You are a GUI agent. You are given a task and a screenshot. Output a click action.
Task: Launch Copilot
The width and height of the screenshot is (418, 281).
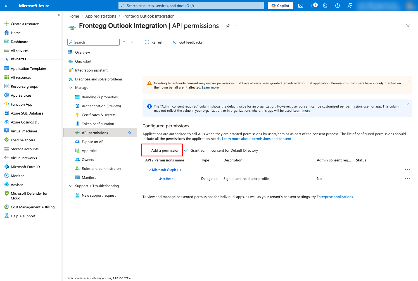pyautogui.click(x=280, y=6)
